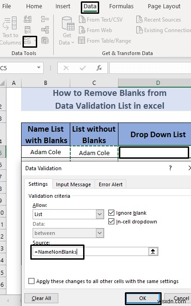Click the Manage Data Model icon
This screenshot has height=306, width=191.
pyautogui.click(x=45, y=40)
